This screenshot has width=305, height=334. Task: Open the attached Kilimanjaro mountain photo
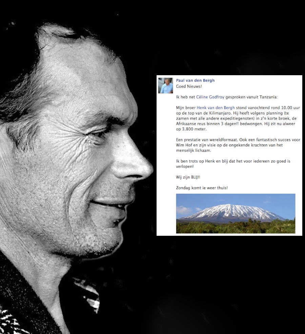(236, 213)
